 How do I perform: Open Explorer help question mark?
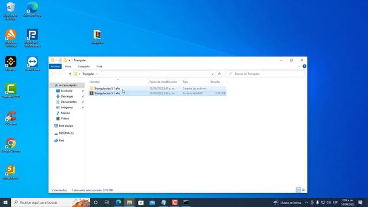coord(304,67)
